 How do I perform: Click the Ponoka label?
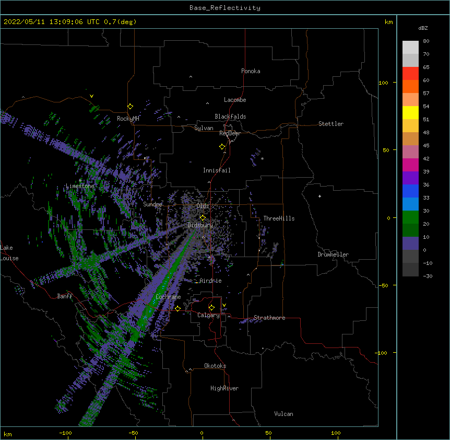[251, 71]
